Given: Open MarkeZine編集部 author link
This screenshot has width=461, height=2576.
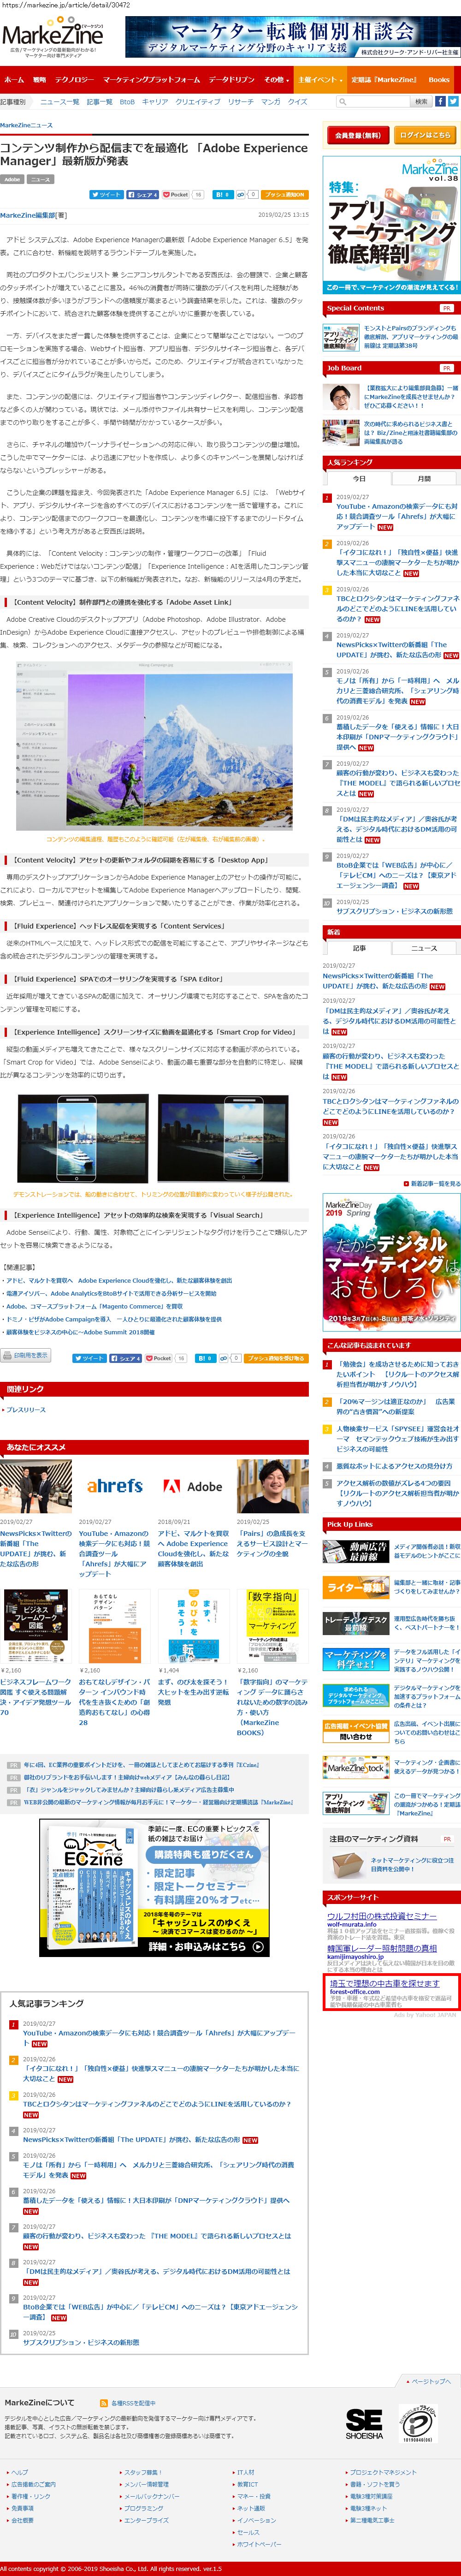Looking at the screenshot, I should click(28, 215).
